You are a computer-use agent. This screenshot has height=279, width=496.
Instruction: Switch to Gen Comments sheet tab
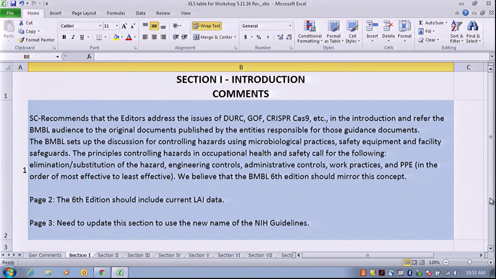45,255
